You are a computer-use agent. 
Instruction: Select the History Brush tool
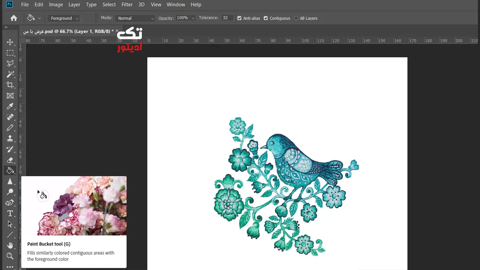tap(10, 149)
